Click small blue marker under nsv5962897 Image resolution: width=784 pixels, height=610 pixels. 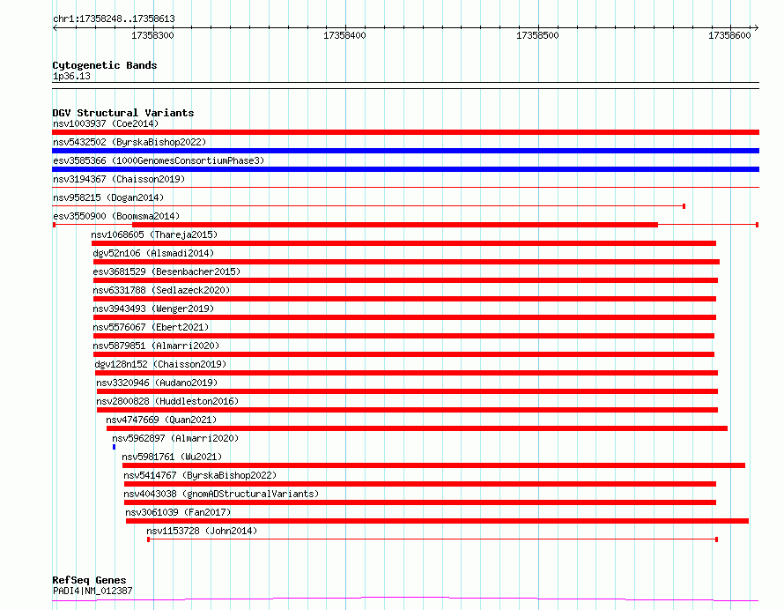tap(114, 447)
